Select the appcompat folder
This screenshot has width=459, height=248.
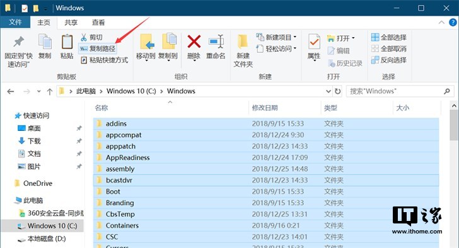tap(266, 135)
